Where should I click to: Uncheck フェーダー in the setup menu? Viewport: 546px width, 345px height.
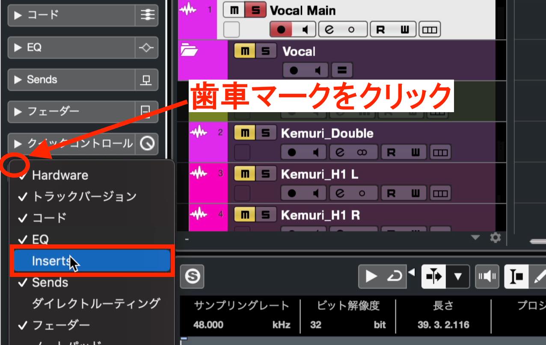pyautogui.click(x=92, y=325)
